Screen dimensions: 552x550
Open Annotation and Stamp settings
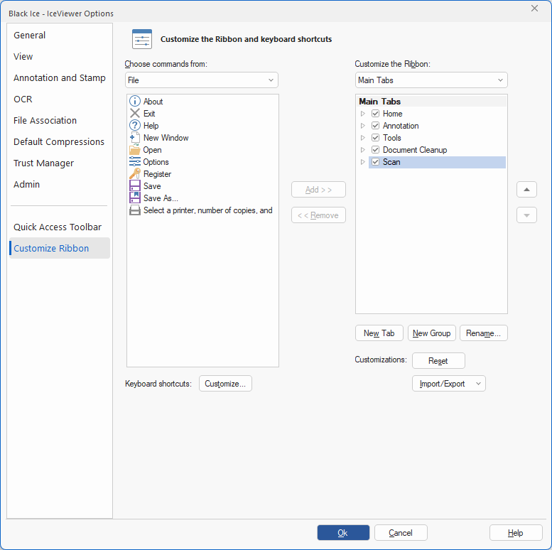60,78
